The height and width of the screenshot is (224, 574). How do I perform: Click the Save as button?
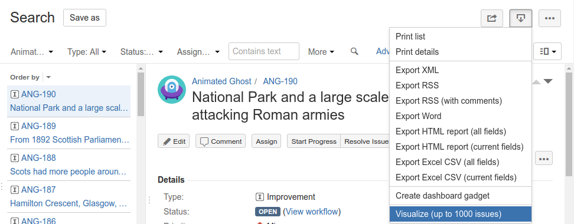(84, 18)
